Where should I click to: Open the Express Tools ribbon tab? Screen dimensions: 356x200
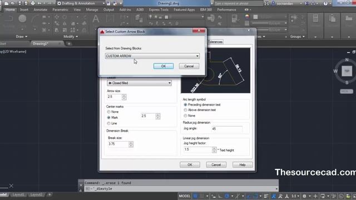pyautogui.click(x=159, y=10)
